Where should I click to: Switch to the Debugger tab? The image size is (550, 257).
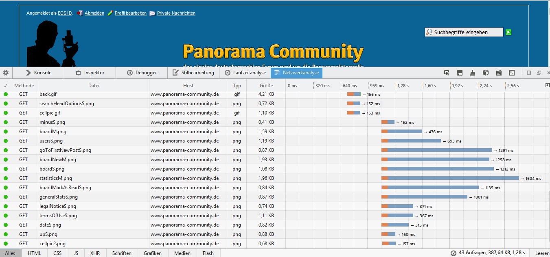(x=142, y=73)
